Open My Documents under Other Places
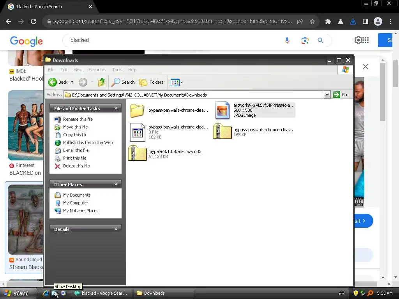 coord(77,195)
